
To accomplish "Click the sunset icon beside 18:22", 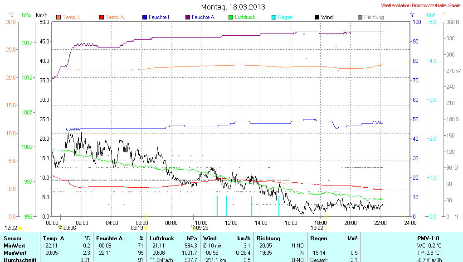I will pos(327,229).
